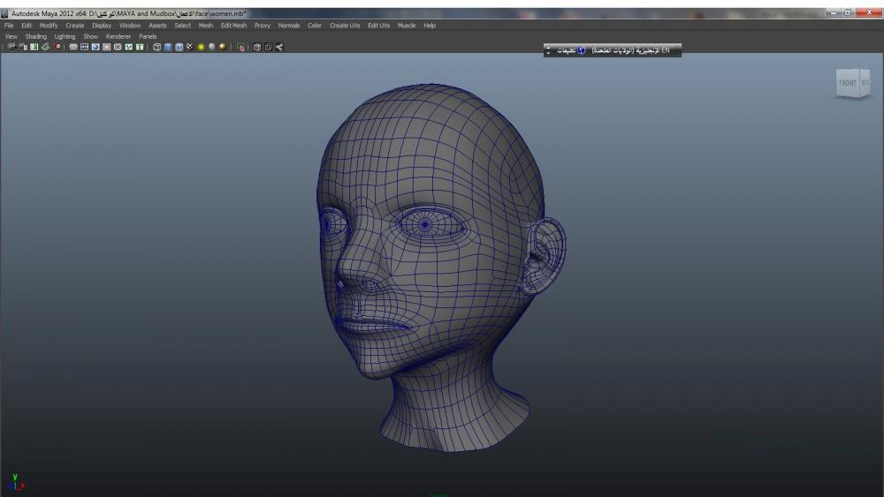
Task: Click the head model's left eye mesh
Action: (x=425, y=224)
